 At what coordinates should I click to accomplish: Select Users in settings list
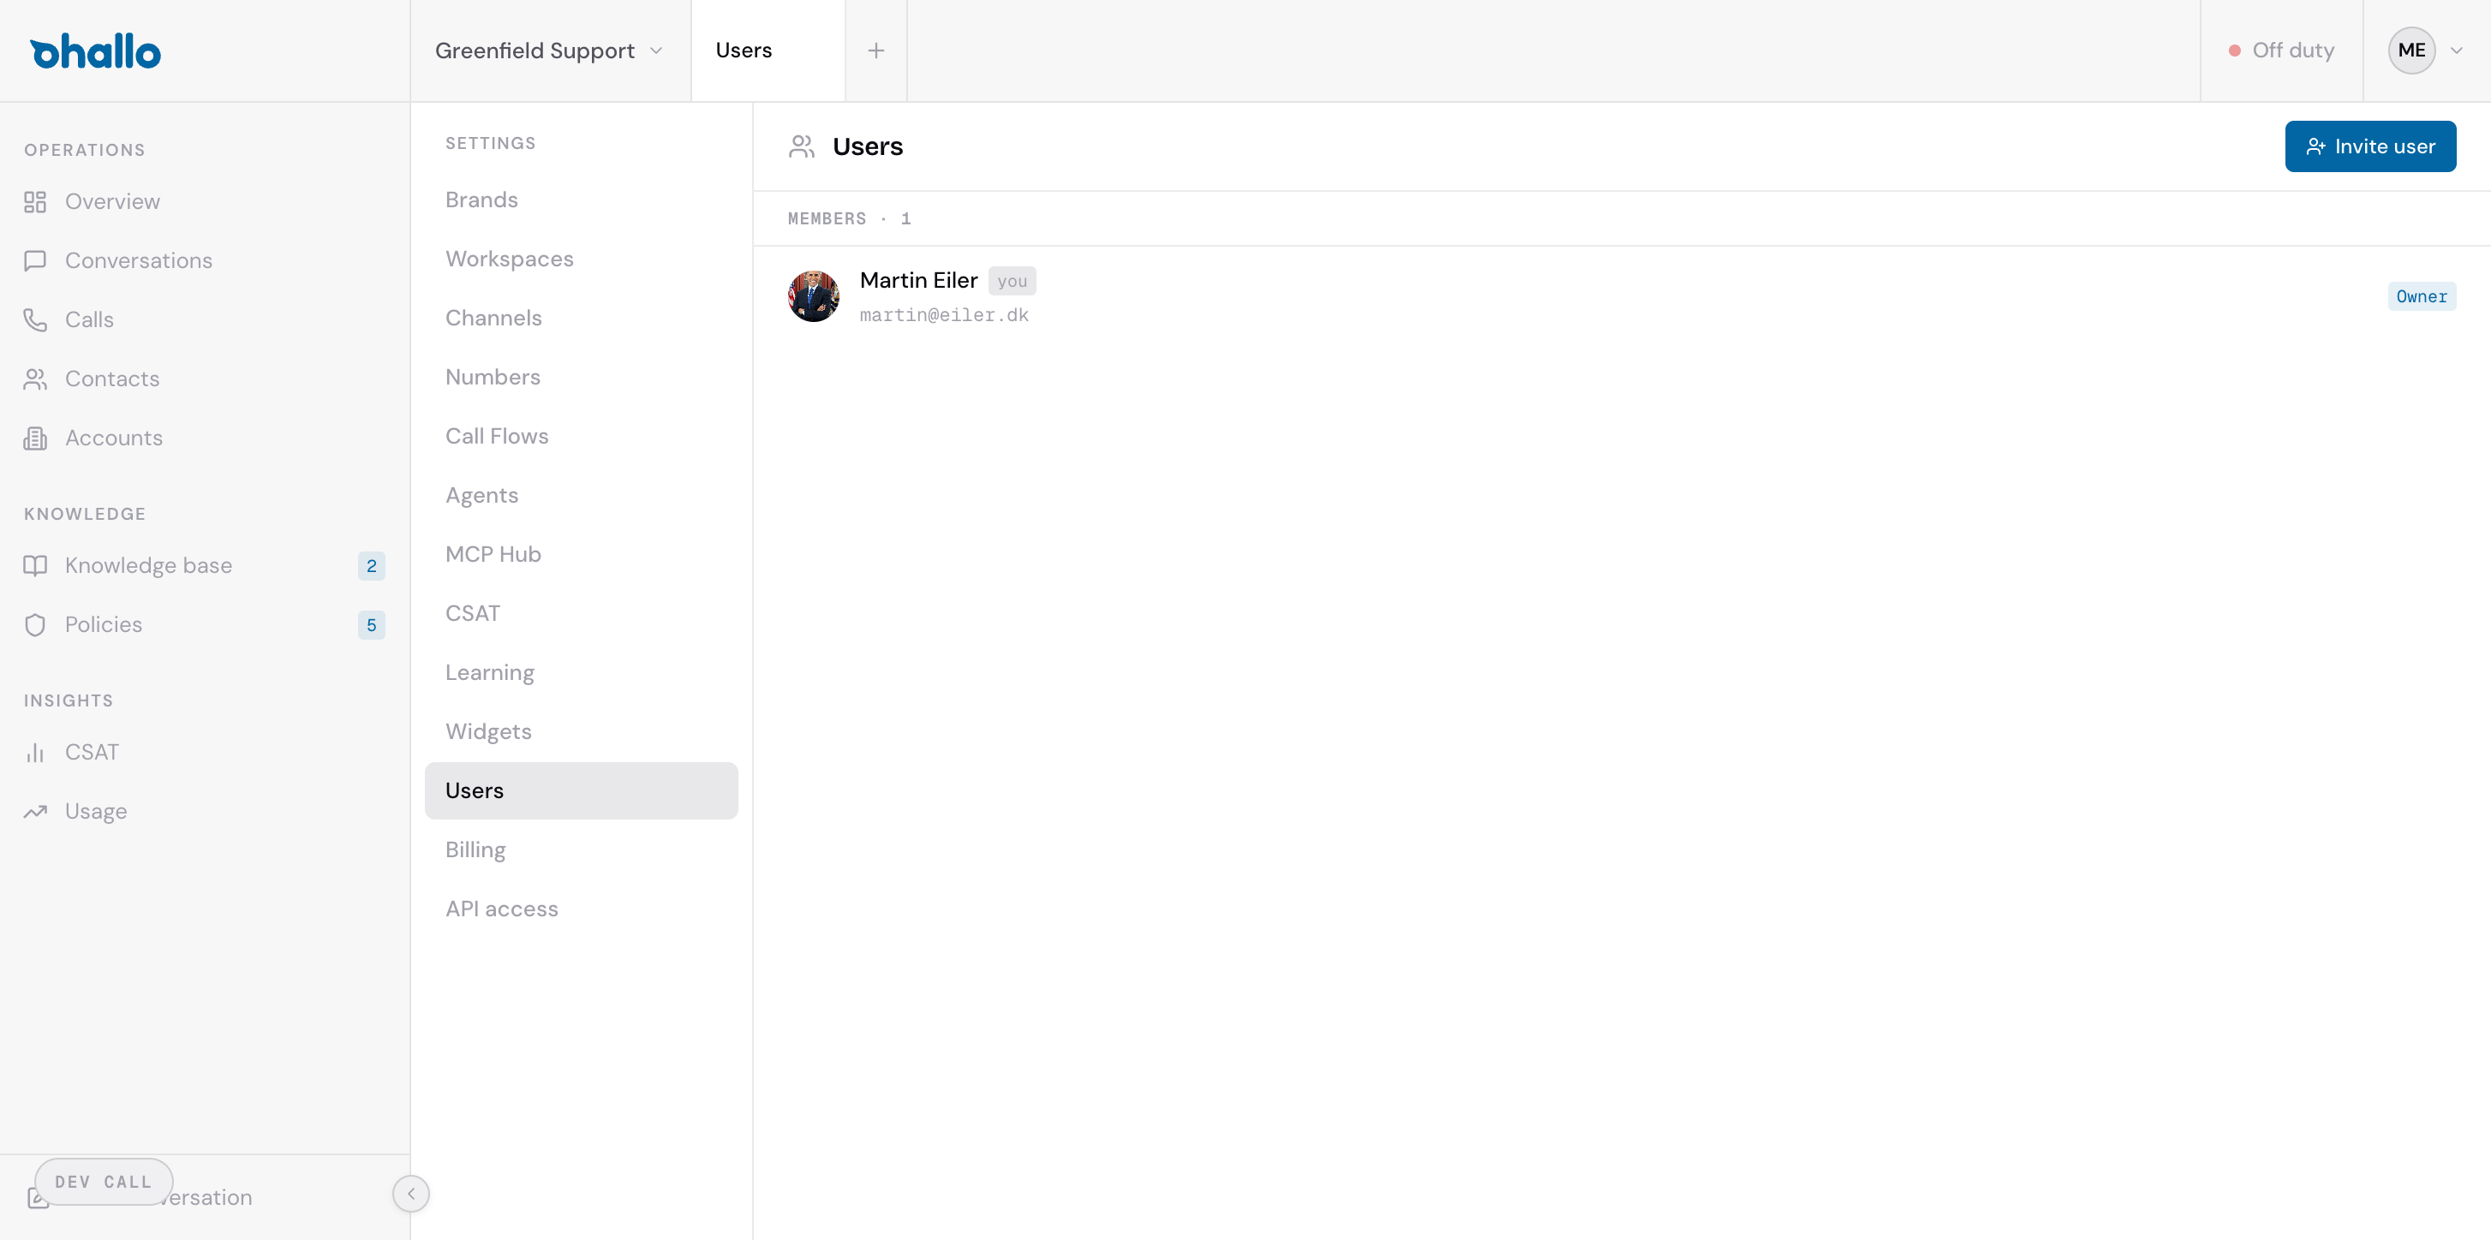tap(580, 790)
